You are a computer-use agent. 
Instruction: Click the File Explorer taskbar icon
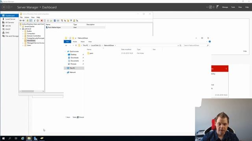[x=29, y=138]
